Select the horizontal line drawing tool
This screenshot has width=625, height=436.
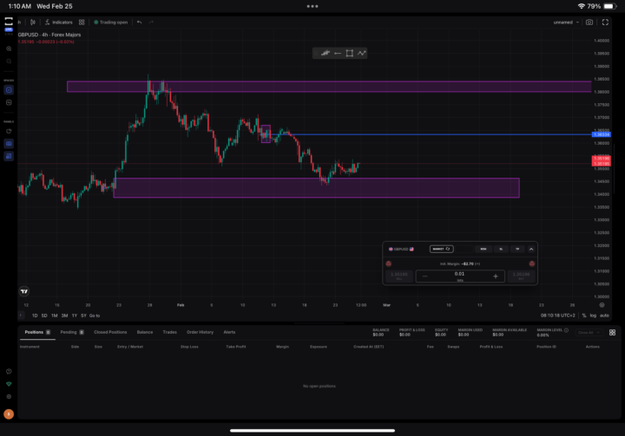(338, 53)
